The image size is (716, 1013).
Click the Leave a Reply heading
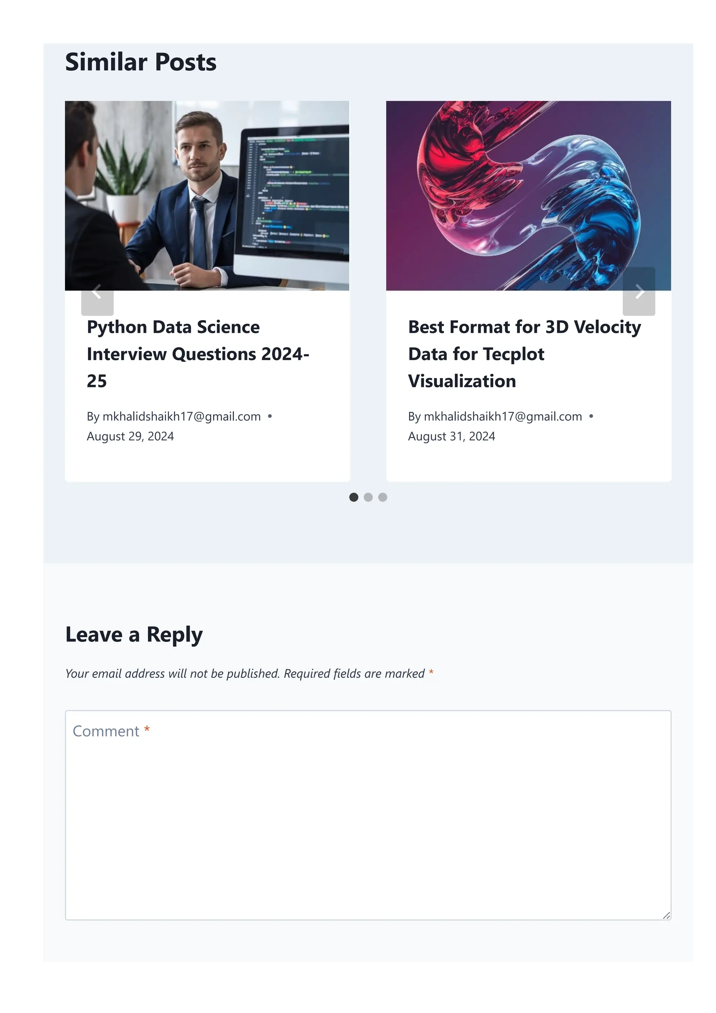pyautogui.click(x=134, y=634)
